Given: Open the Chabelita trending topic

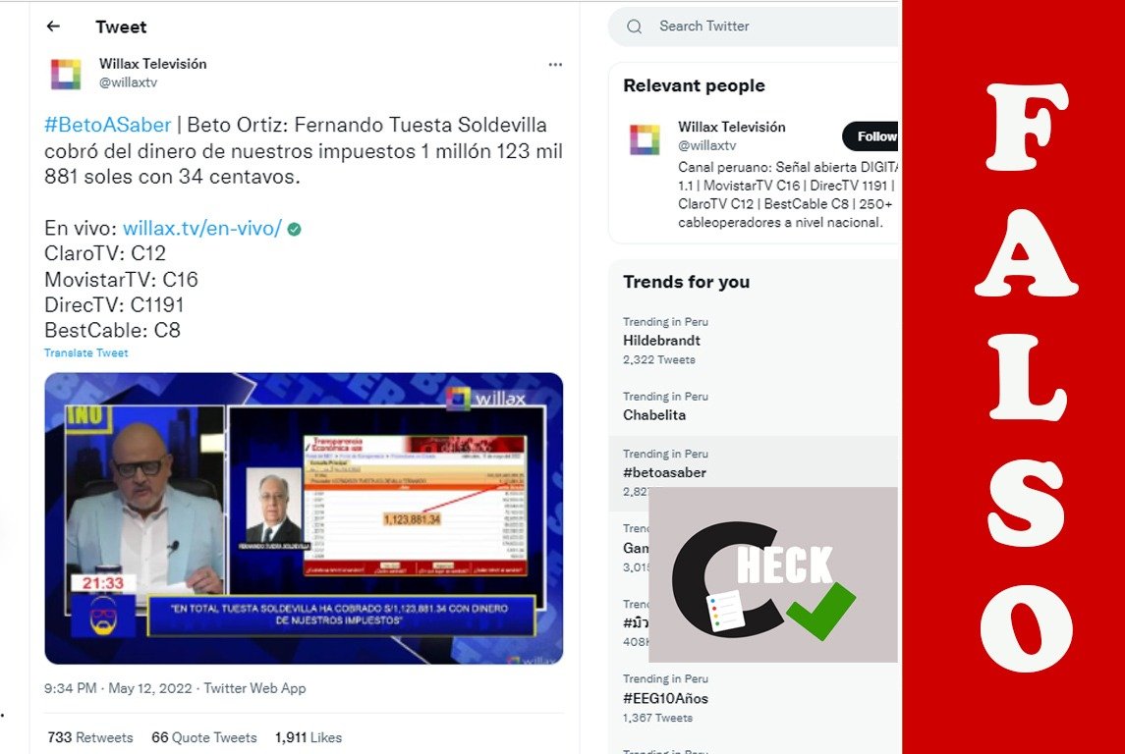Looking at the screenshot, I should (x=754, y=406).
